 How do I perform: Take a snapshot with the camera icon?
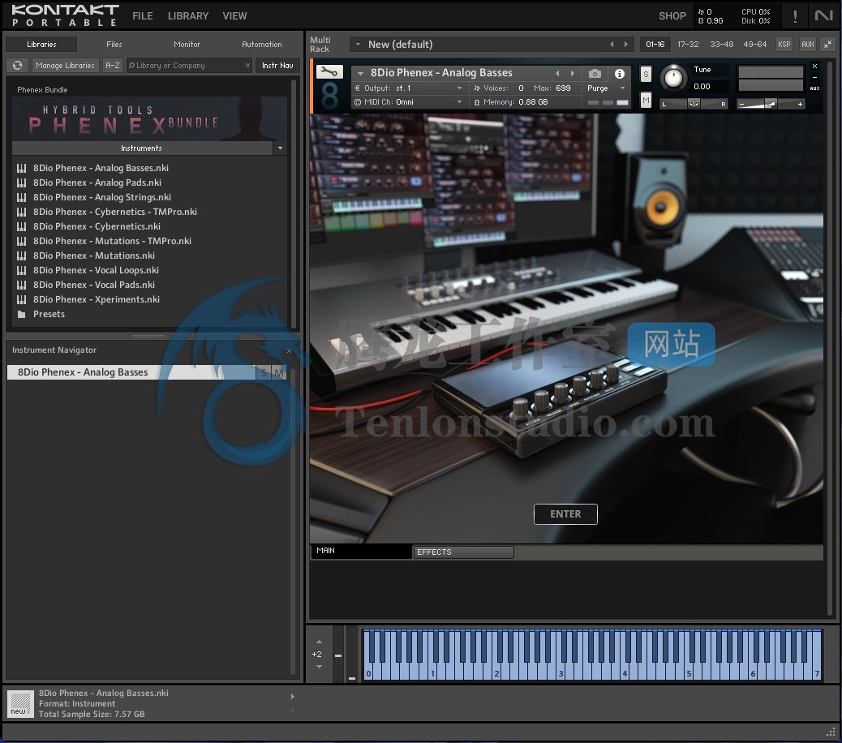point(595,73)
